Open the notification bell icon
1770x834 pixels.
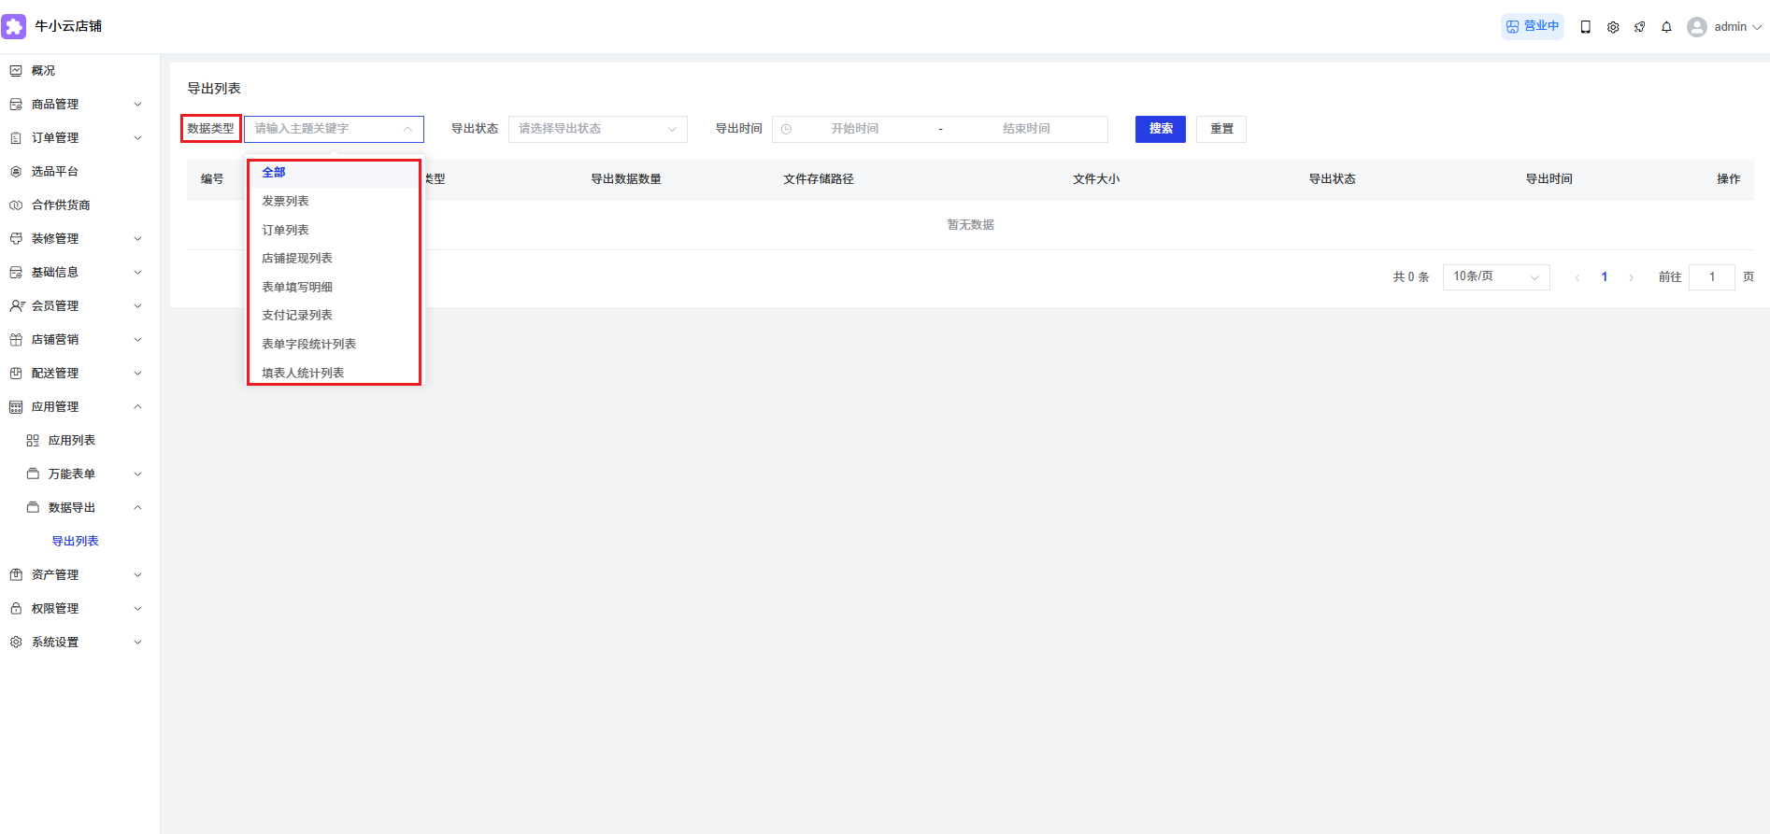pos(1666,27)
